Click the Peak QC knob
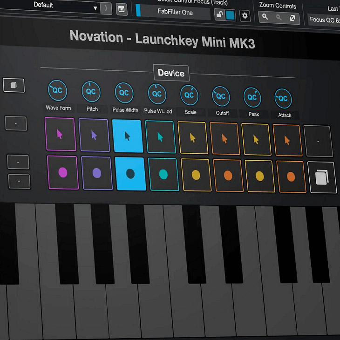This screenshot has width=340, height=340. coord(252,97)
